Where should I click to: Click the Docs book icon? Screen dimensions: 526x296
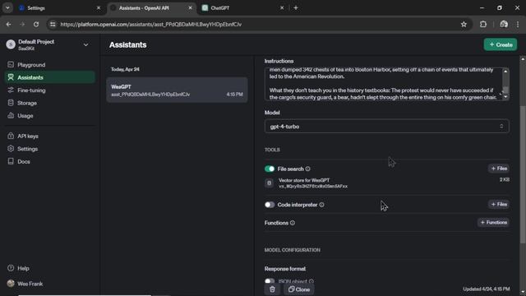11,161
